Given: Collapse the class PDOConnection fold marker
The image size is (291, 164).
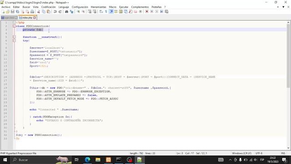Looking at the screenshot, I should (14, 26).
